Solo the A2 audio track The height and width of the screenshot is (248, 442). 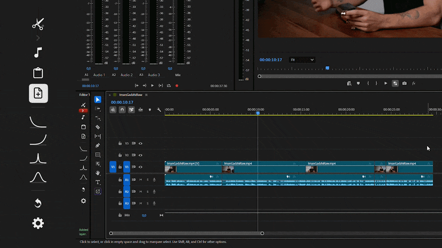coord(148,191)
